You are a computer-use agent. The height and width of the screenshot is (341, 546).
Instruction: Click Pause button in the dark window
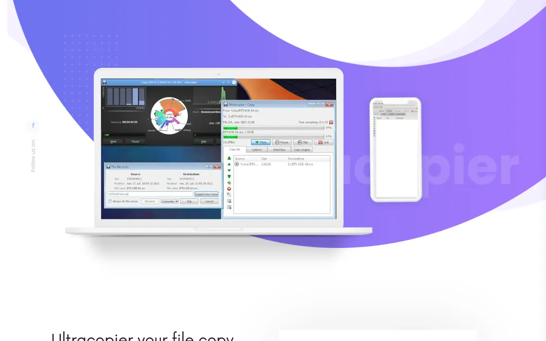[x=135, y=141]
